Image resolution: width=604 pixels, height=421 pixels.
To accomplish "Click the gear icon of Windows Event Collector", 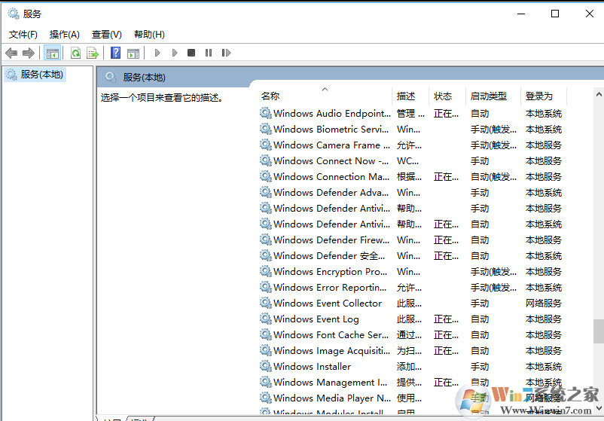I will [x=265, y=303].
